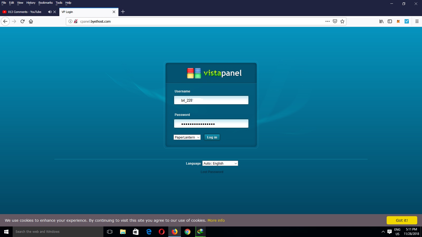This screenshot has height=237, width=422.
Task: Open the More info cookie link
Action: point(216,220)
